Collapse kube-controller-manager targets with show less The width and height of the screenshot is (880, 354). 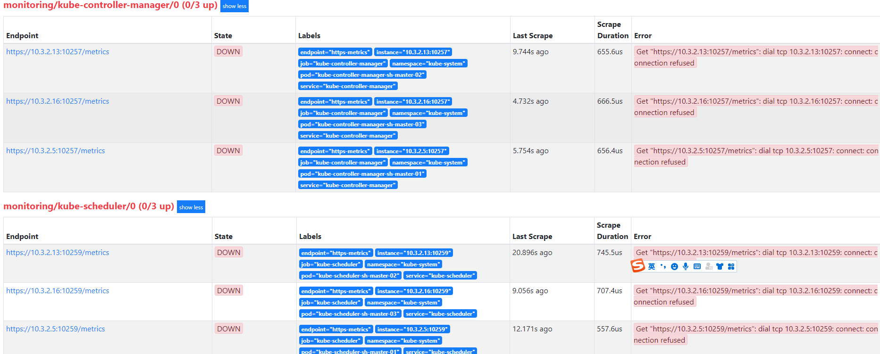point(235,6)
